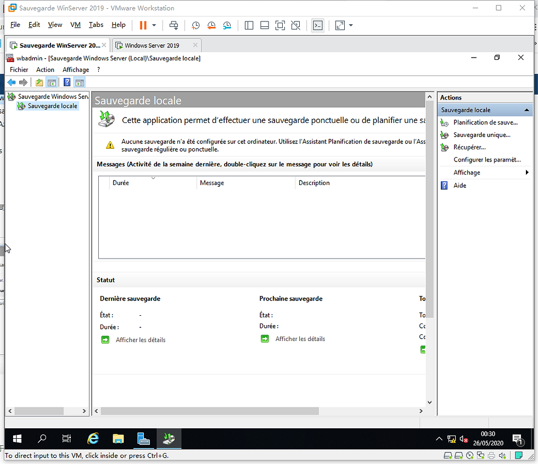538x464 pixels.
Task: Collapse the Sauvegarde locale actions section
Action: coord(526,110)
